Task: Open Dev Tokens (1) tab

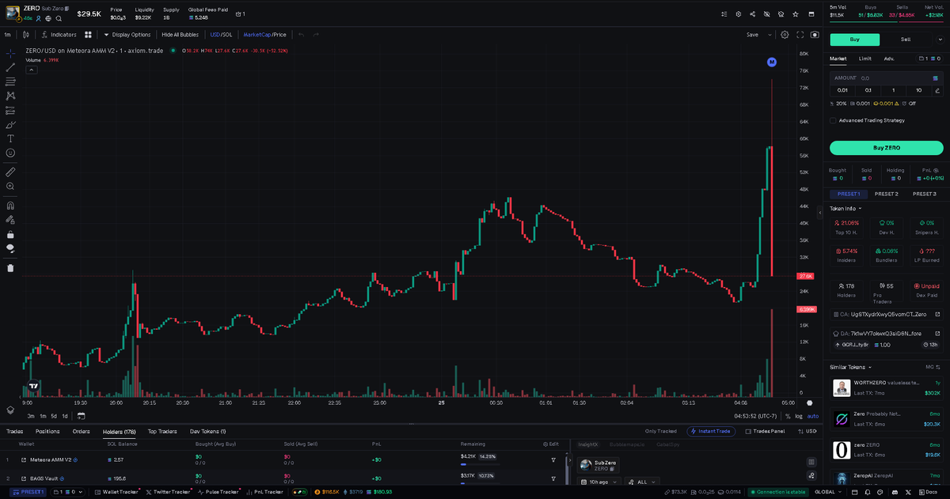Action: coord(208,431)
